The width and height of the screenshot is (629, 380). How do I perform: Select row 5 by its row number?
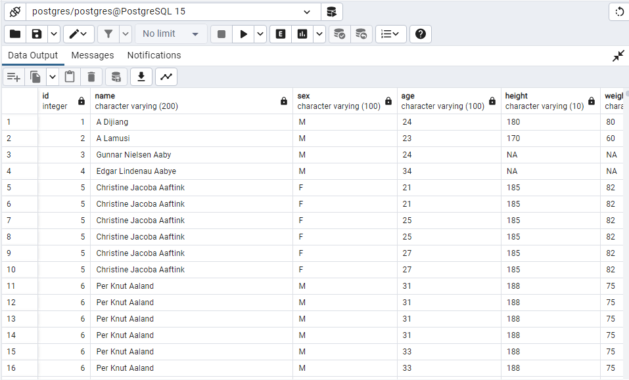(x=9, y=187)
